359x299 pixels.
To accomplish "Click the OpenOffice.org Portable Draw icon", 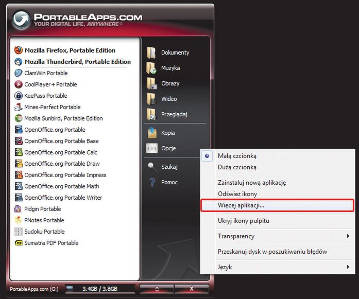I will coord(19,164).
